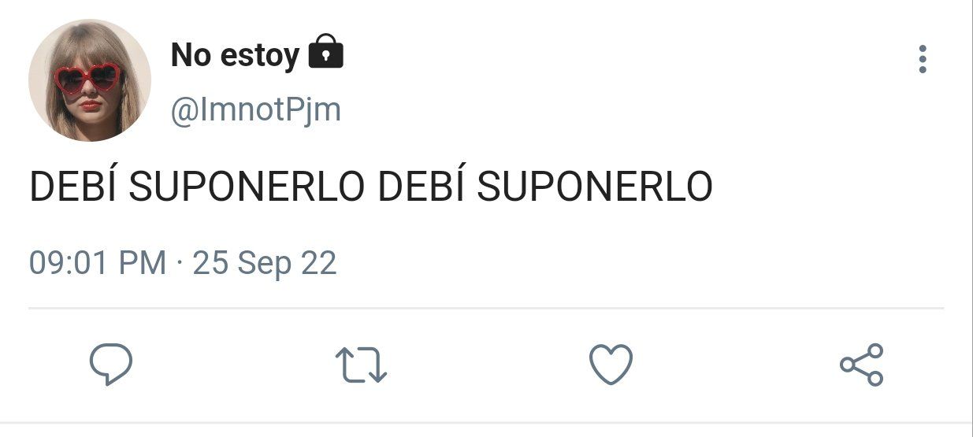Click the red heart sunglasses in avatar
Image resolution: width=973 pixels, height=437 pixels.
tap(87, 78)
